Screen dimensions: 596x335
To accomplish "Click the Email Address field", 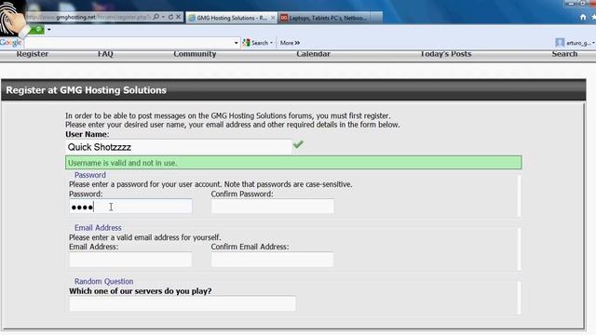I will [x=130, y=260].
